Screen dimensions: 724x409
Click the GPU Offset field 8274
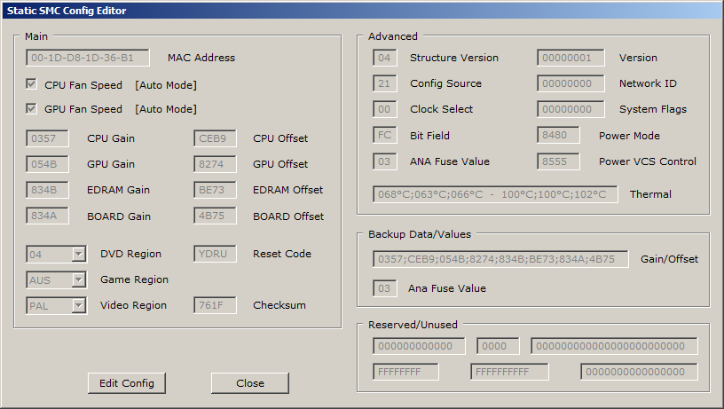pyautogui.click(x=215, y=164)
